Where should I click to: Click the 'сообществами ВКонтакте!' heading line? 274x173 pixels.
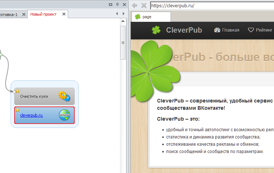coord(191,108)
